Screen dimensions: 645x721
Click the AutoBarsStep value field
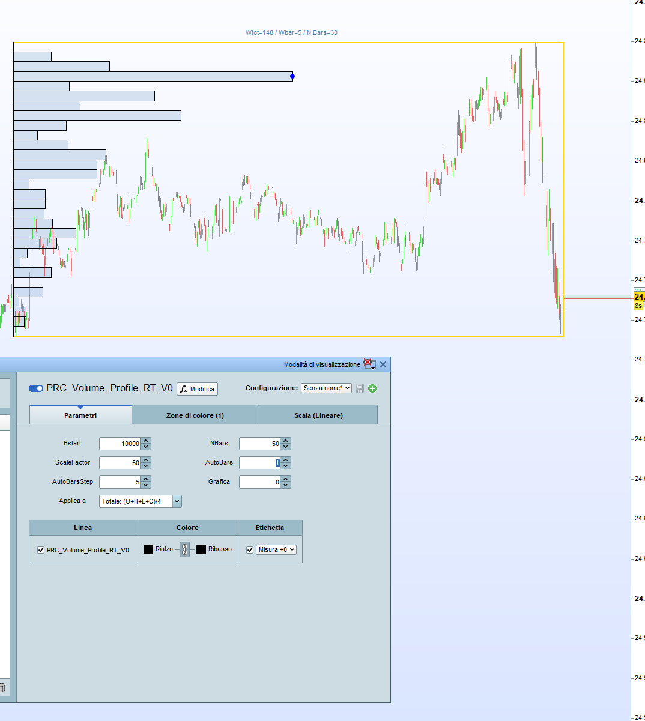(x=120, y=482)
